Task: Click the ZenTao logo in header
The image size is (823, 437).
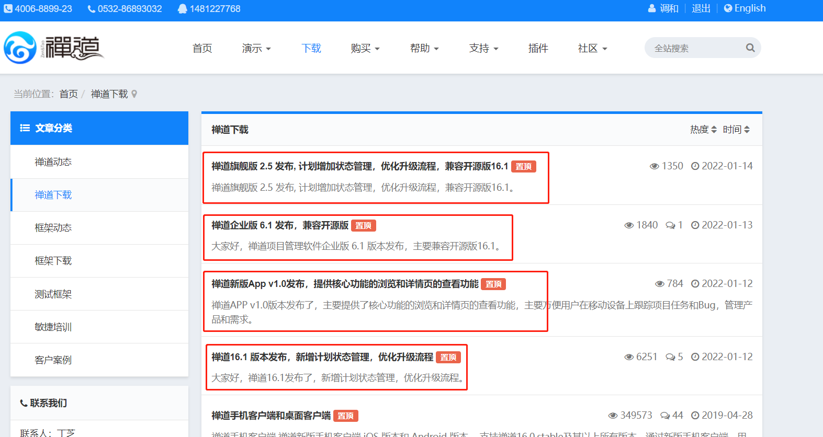Action: point(53,48)
